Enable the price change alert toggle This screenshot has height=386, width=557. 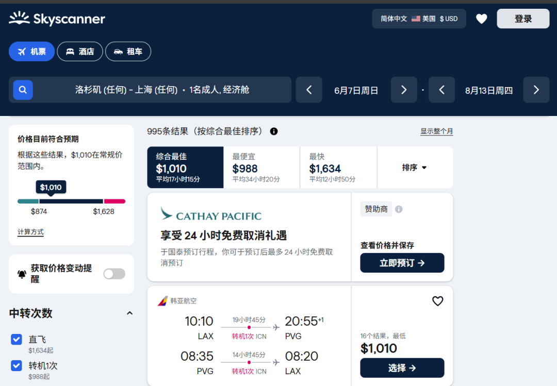click(114, 274)
